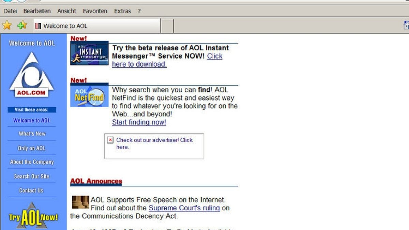
Task: Add this page to favorites with the green-plus star
Action: point(20,25)
